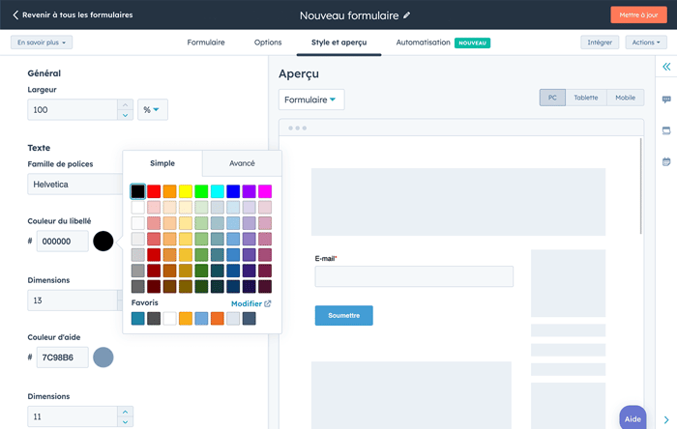Click the black label color circle
This screenshot has height=429, width=677.
(103, 242)
